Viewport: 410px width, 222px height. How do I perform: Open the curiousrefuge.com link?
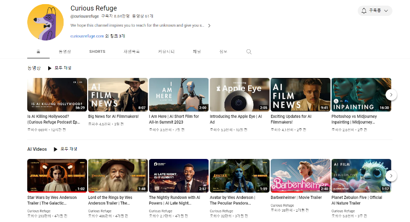tap(87, 36)
